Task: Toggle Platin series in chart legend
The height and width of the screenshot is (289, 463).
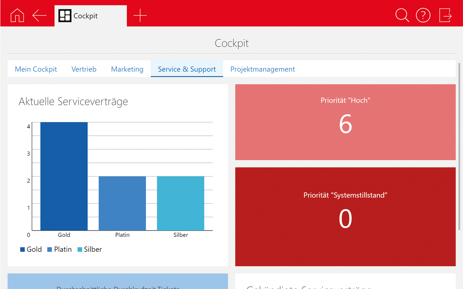Action: (x=59, y=249)
